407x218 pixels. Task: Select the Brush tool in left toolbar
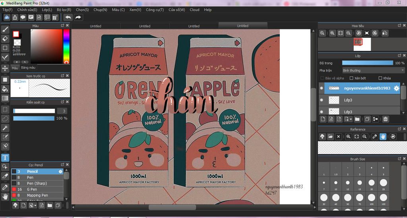click(x=5, y=29)
